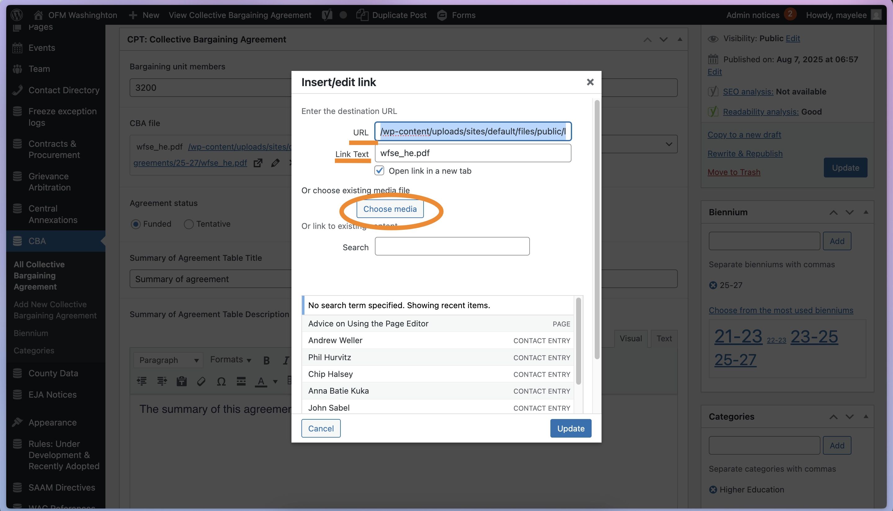Click the paste as text clipboard icon
This screenshot has width=893, height=511.
[181, 381]
